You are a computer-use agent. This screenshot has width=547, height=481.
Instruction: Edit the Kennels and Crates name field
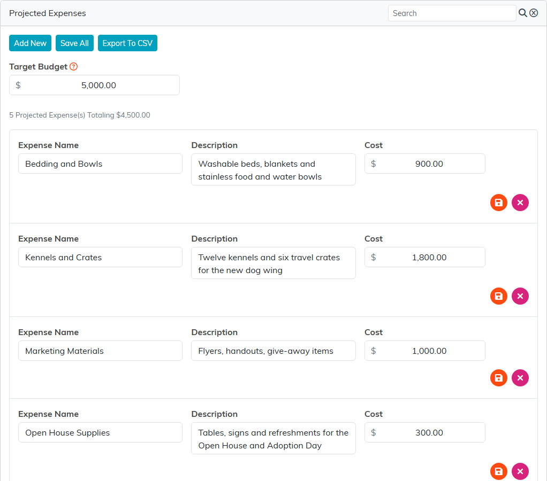pyautogui.click(x=100, y=258)
